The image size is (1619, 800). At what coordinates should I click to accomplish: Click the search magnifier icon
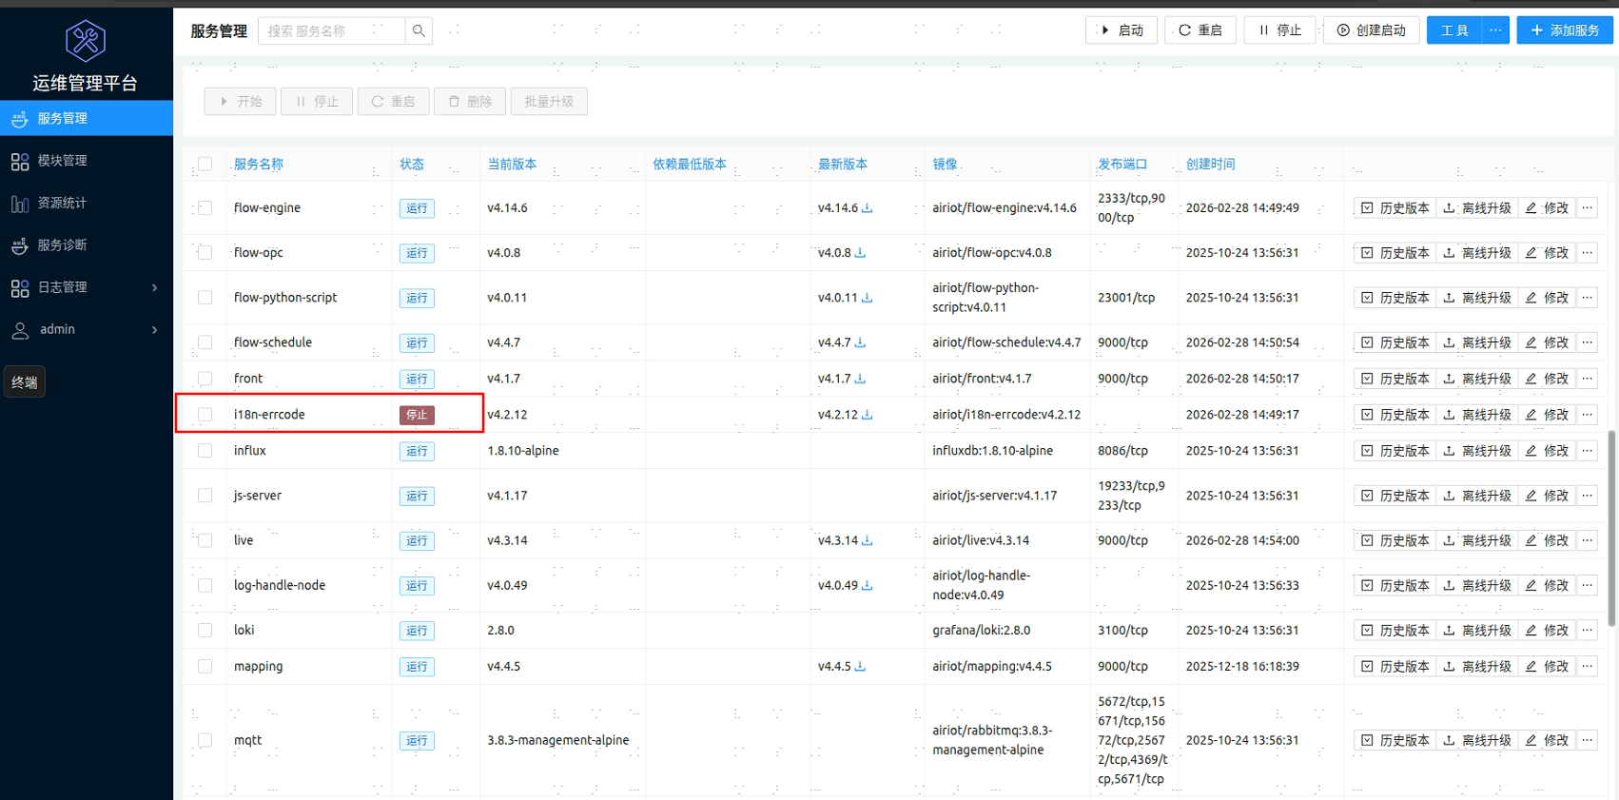click(419, 30)
